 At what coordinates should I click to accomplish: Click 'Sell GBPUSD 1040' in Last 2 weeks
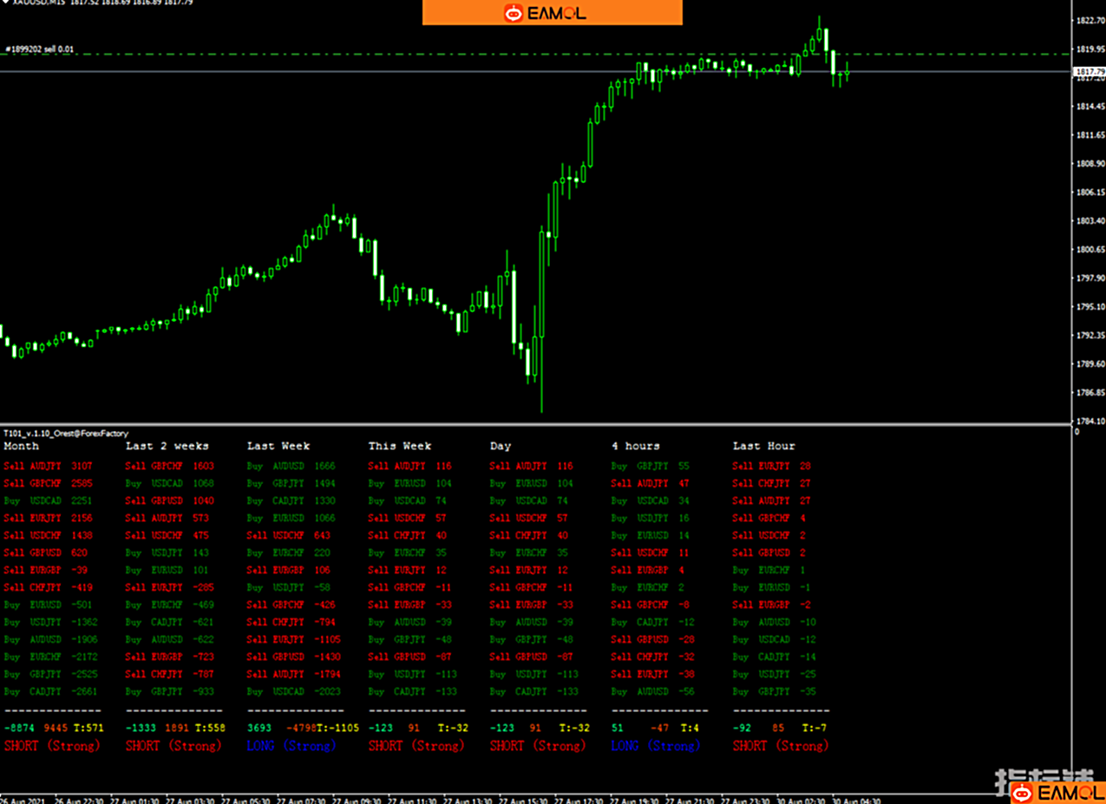click(170, 500)
